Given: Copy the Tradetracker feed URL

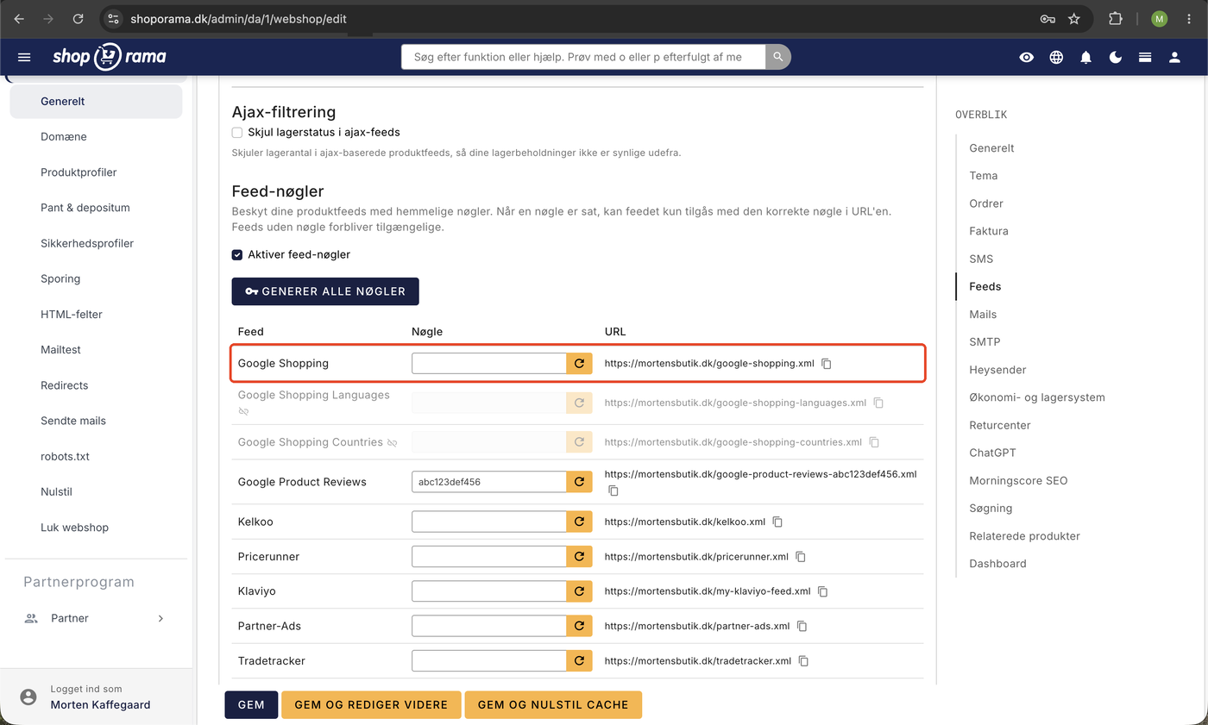Looking at the screenshot, I should [x=803, y=661].
